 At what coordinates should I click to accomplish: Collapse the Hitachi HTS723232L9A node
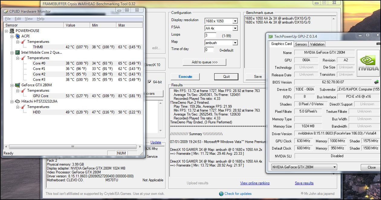(x=12, y=101)
